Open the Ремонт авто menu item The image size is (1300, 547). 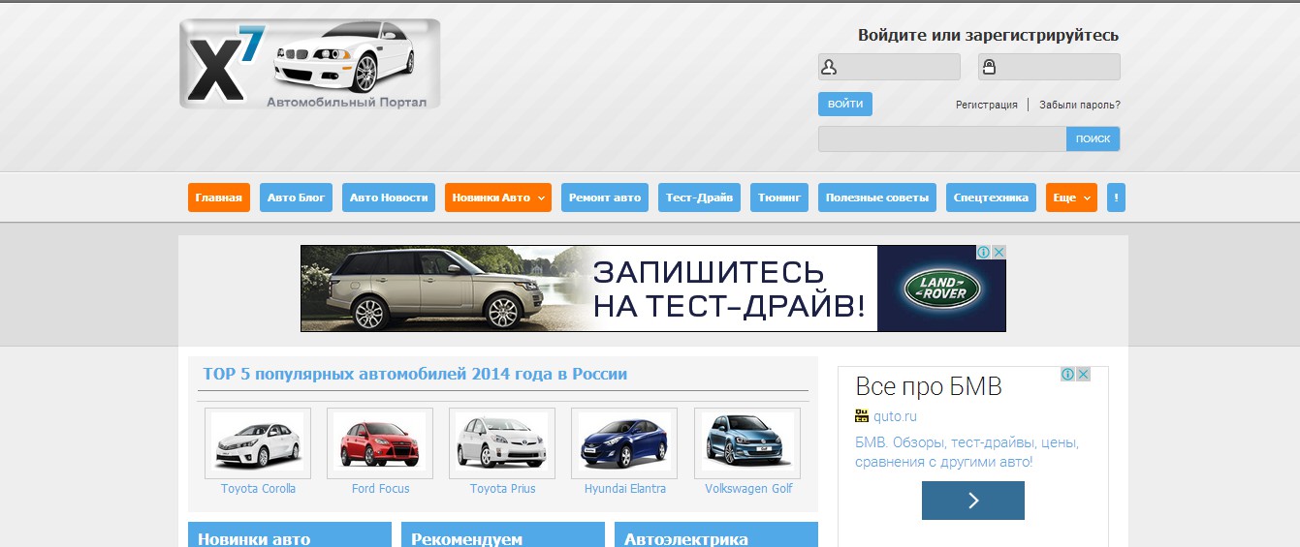pos(605,198)
